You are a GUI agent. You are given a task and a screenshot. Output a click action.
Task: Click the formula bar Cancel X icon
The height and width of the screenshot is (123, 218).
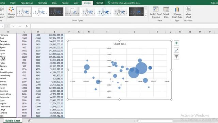click(x=13, y=26)
